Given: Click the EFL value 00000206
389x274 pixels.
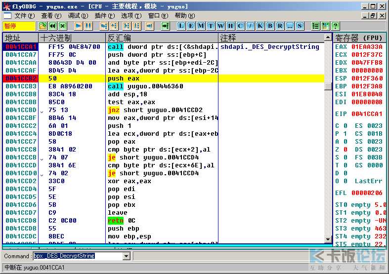Looking at the screenshot, I should [367, 193].
